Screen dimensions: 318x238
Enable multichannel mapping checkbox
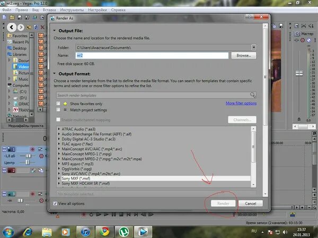pos(58,120)
